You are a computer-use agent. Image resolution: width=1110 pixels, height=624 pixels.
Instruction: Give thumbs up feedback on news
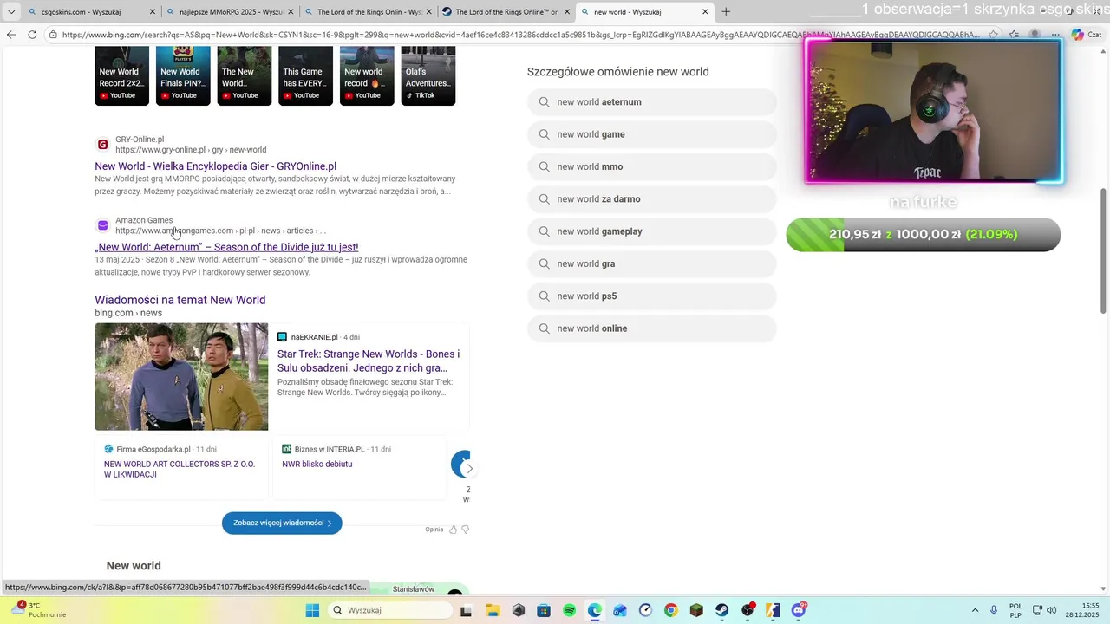(453, 530)
